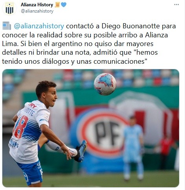185x190 pixels.
Task: Click the blue heart emoji beside the name
Action: click(64, 5)
